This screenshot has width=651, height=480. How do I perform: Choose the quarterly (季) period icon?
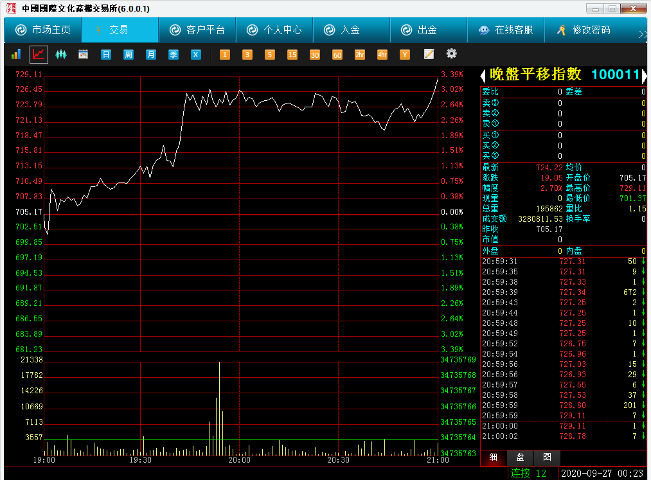(x=173, y=55)
